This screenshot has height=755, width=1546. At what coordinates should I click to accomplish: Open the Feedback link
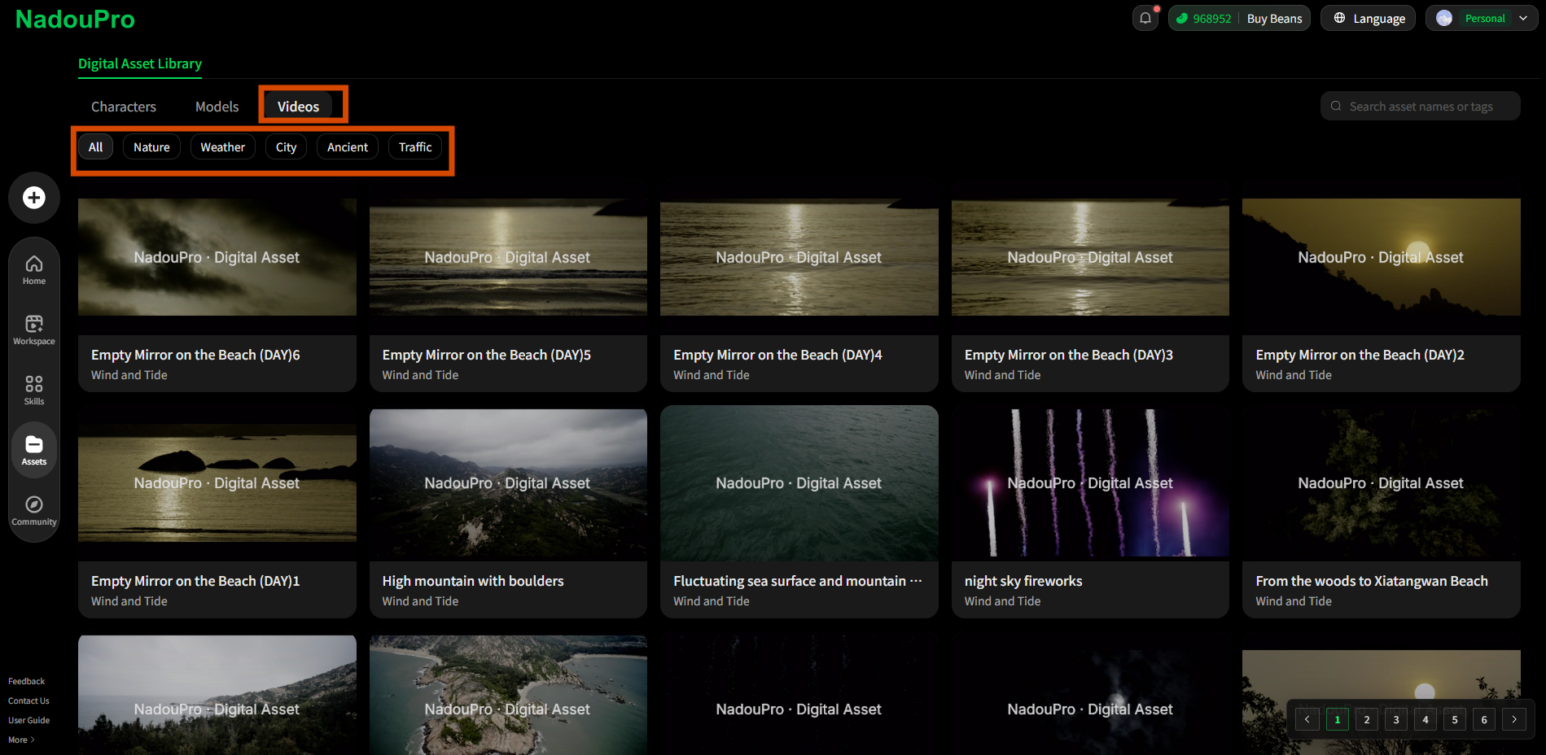tap(26, 681)
